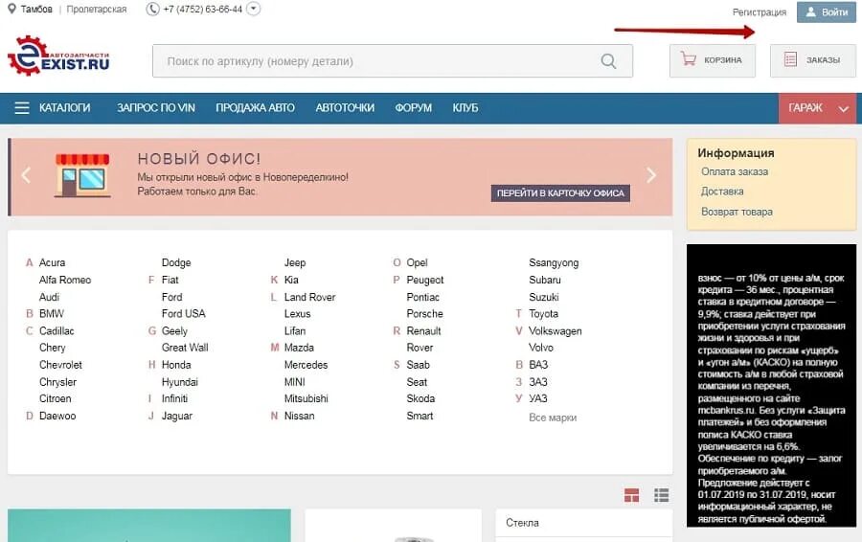Viewport: 862px width, 542px height.
Task: Select Great Wall brand
Action: click(x=185, y=348)
